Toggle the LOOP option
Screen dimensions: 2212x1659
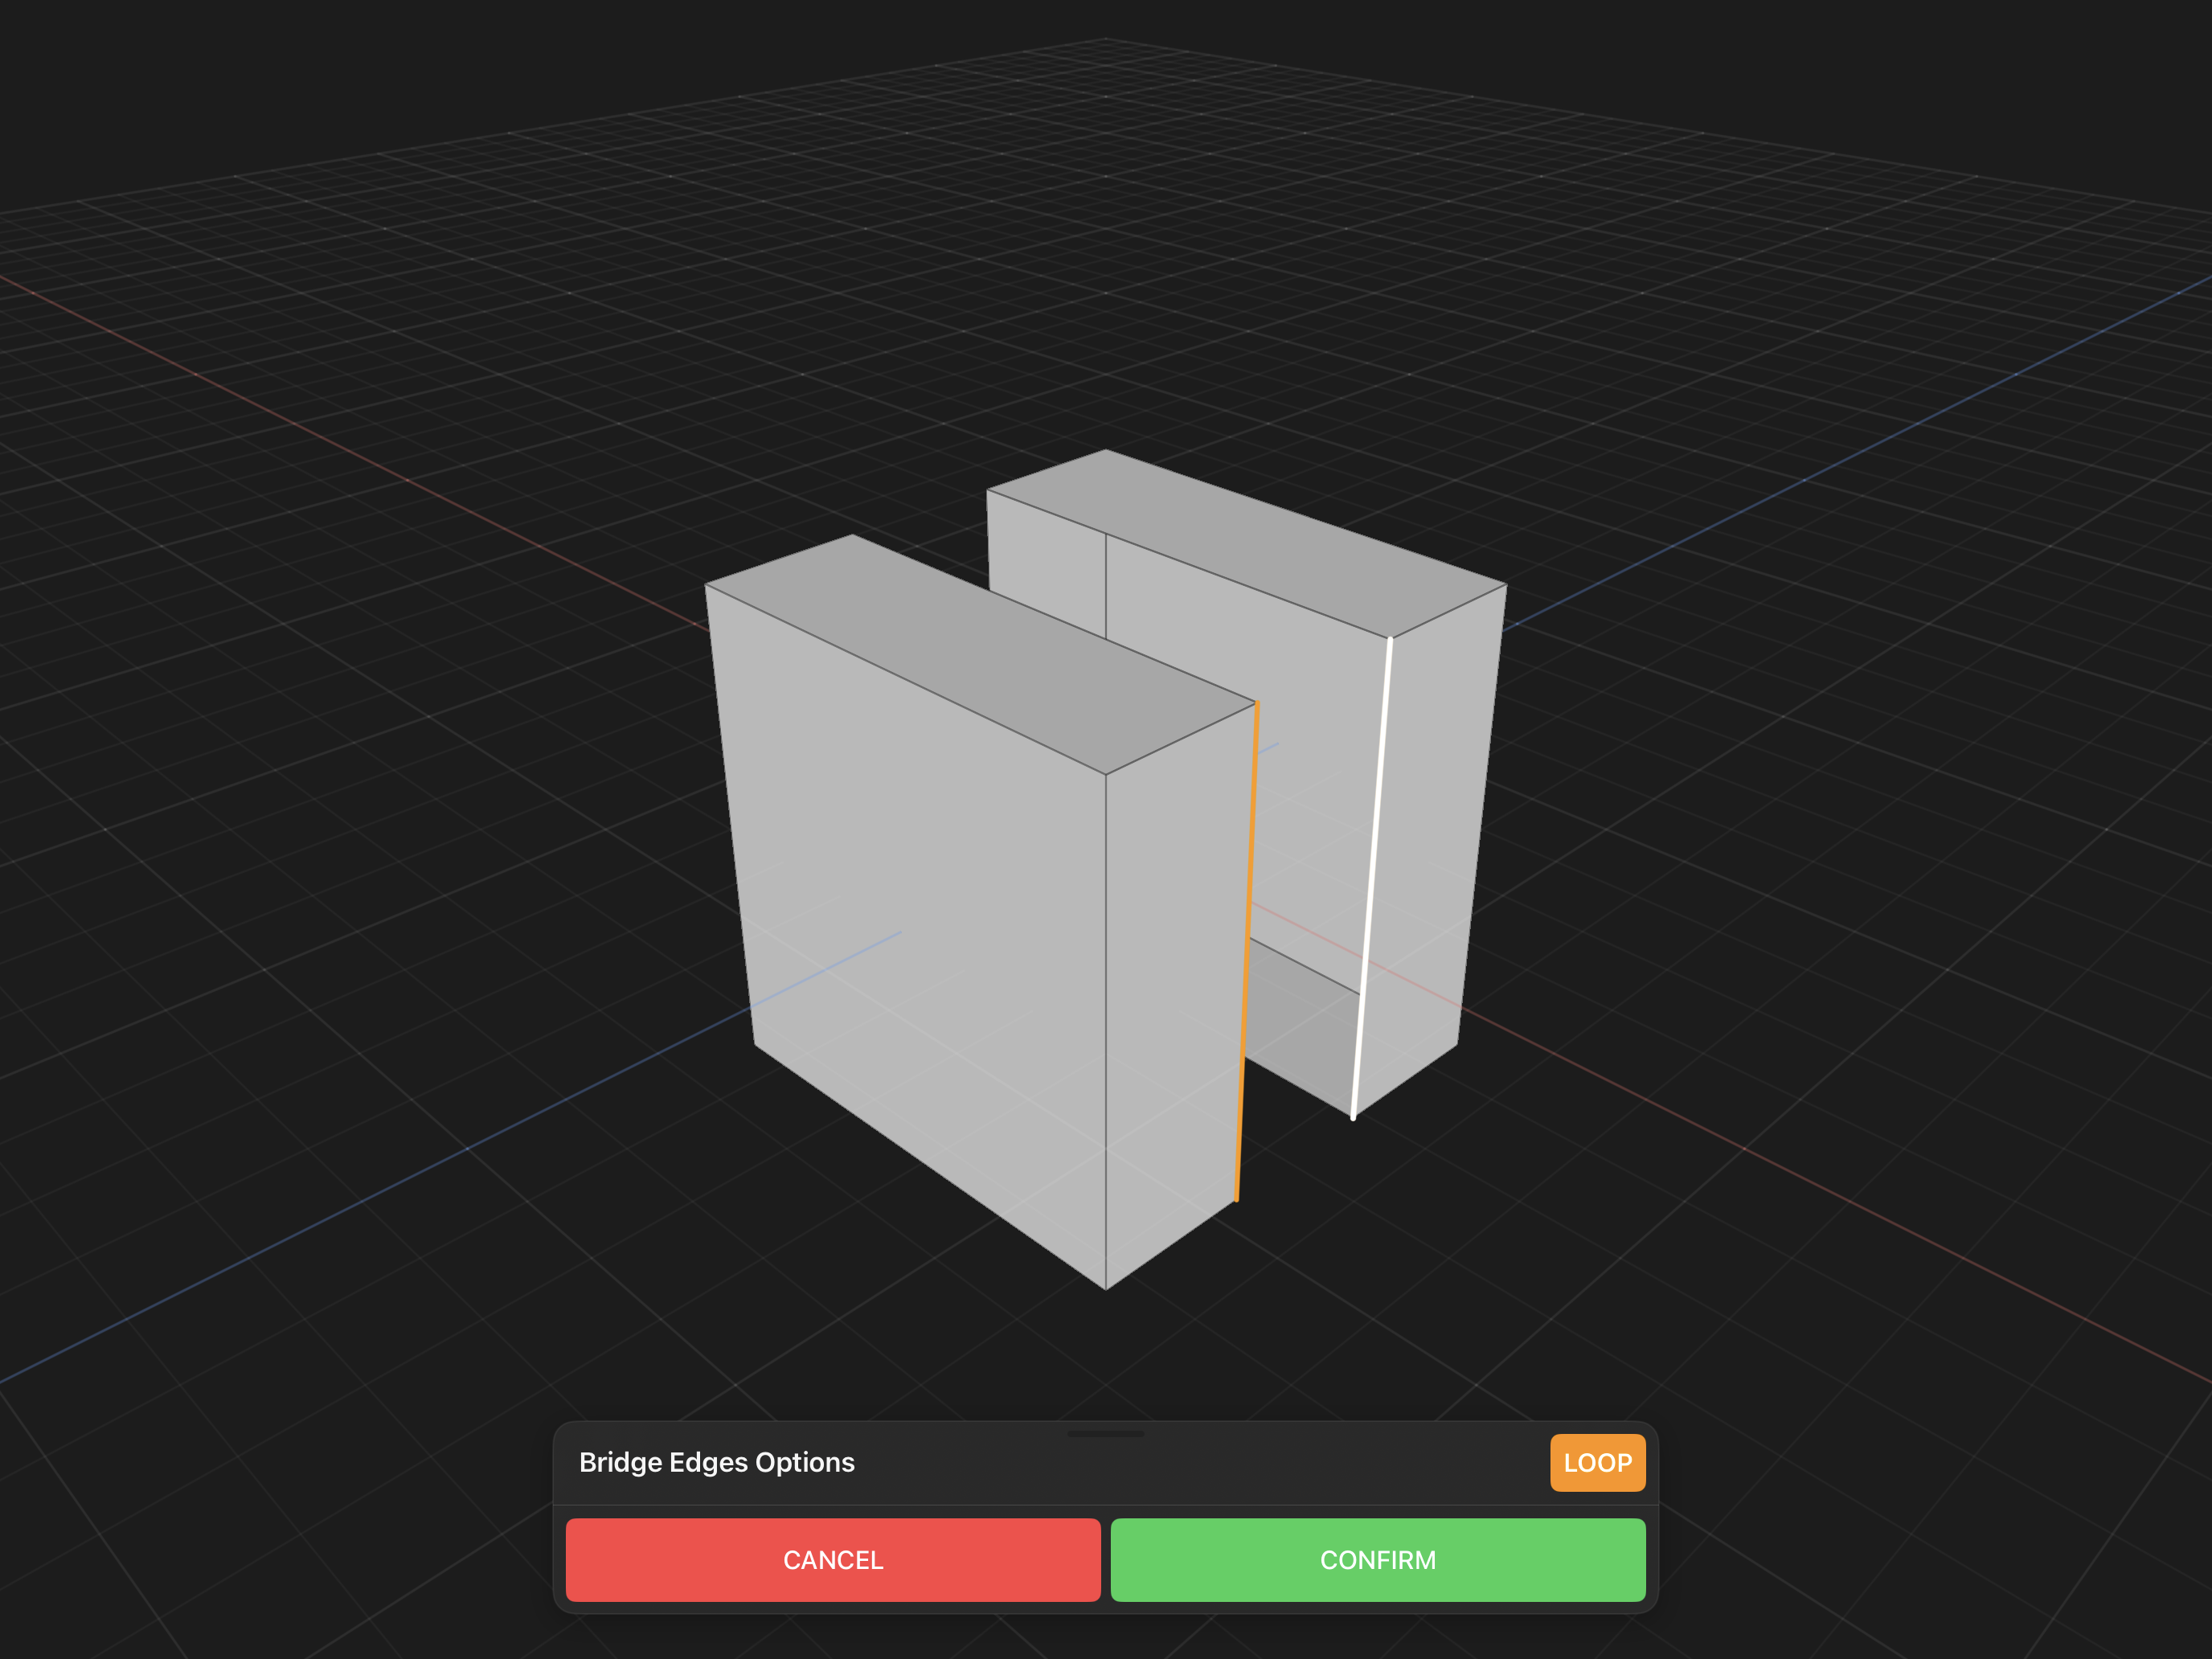click(x=1597, y=1463)
